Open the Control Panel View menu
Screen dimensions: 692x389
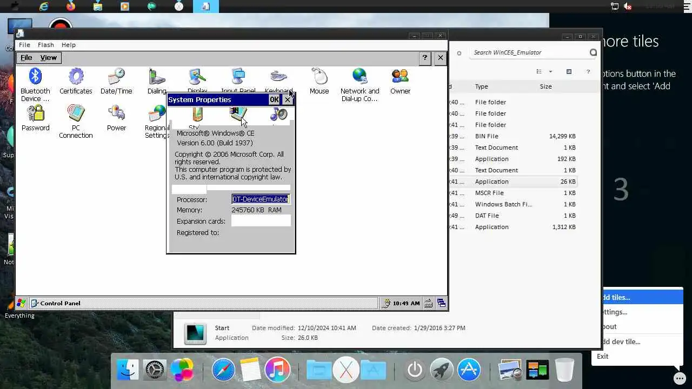tap(48, 58)
